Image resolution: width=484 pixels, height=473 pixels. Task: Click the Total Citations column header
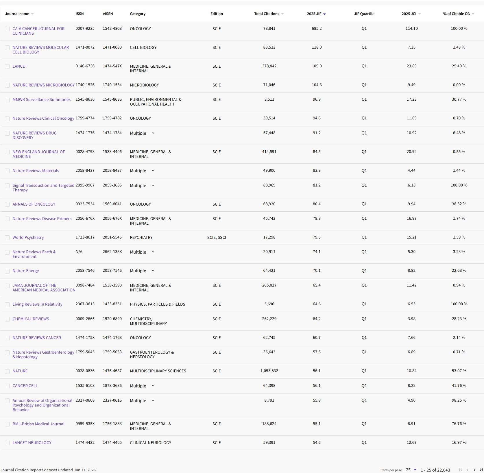[x=267, y=14]
